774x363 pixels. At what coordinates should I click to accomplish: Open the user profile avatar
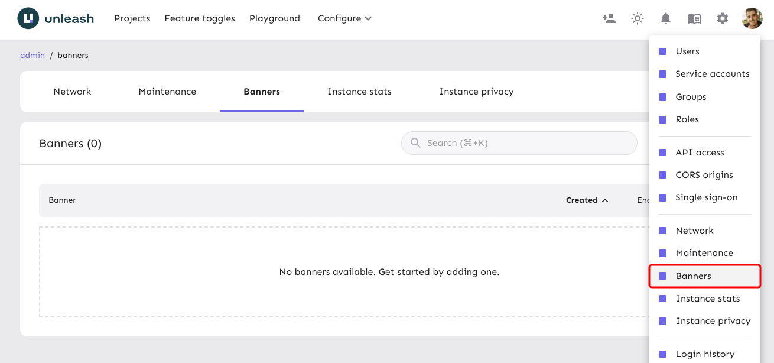(752, 18)
